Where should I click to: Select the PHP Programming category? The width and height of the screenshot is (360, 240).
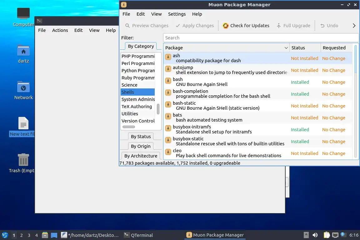pyautogui.click(x=137, y=56)
